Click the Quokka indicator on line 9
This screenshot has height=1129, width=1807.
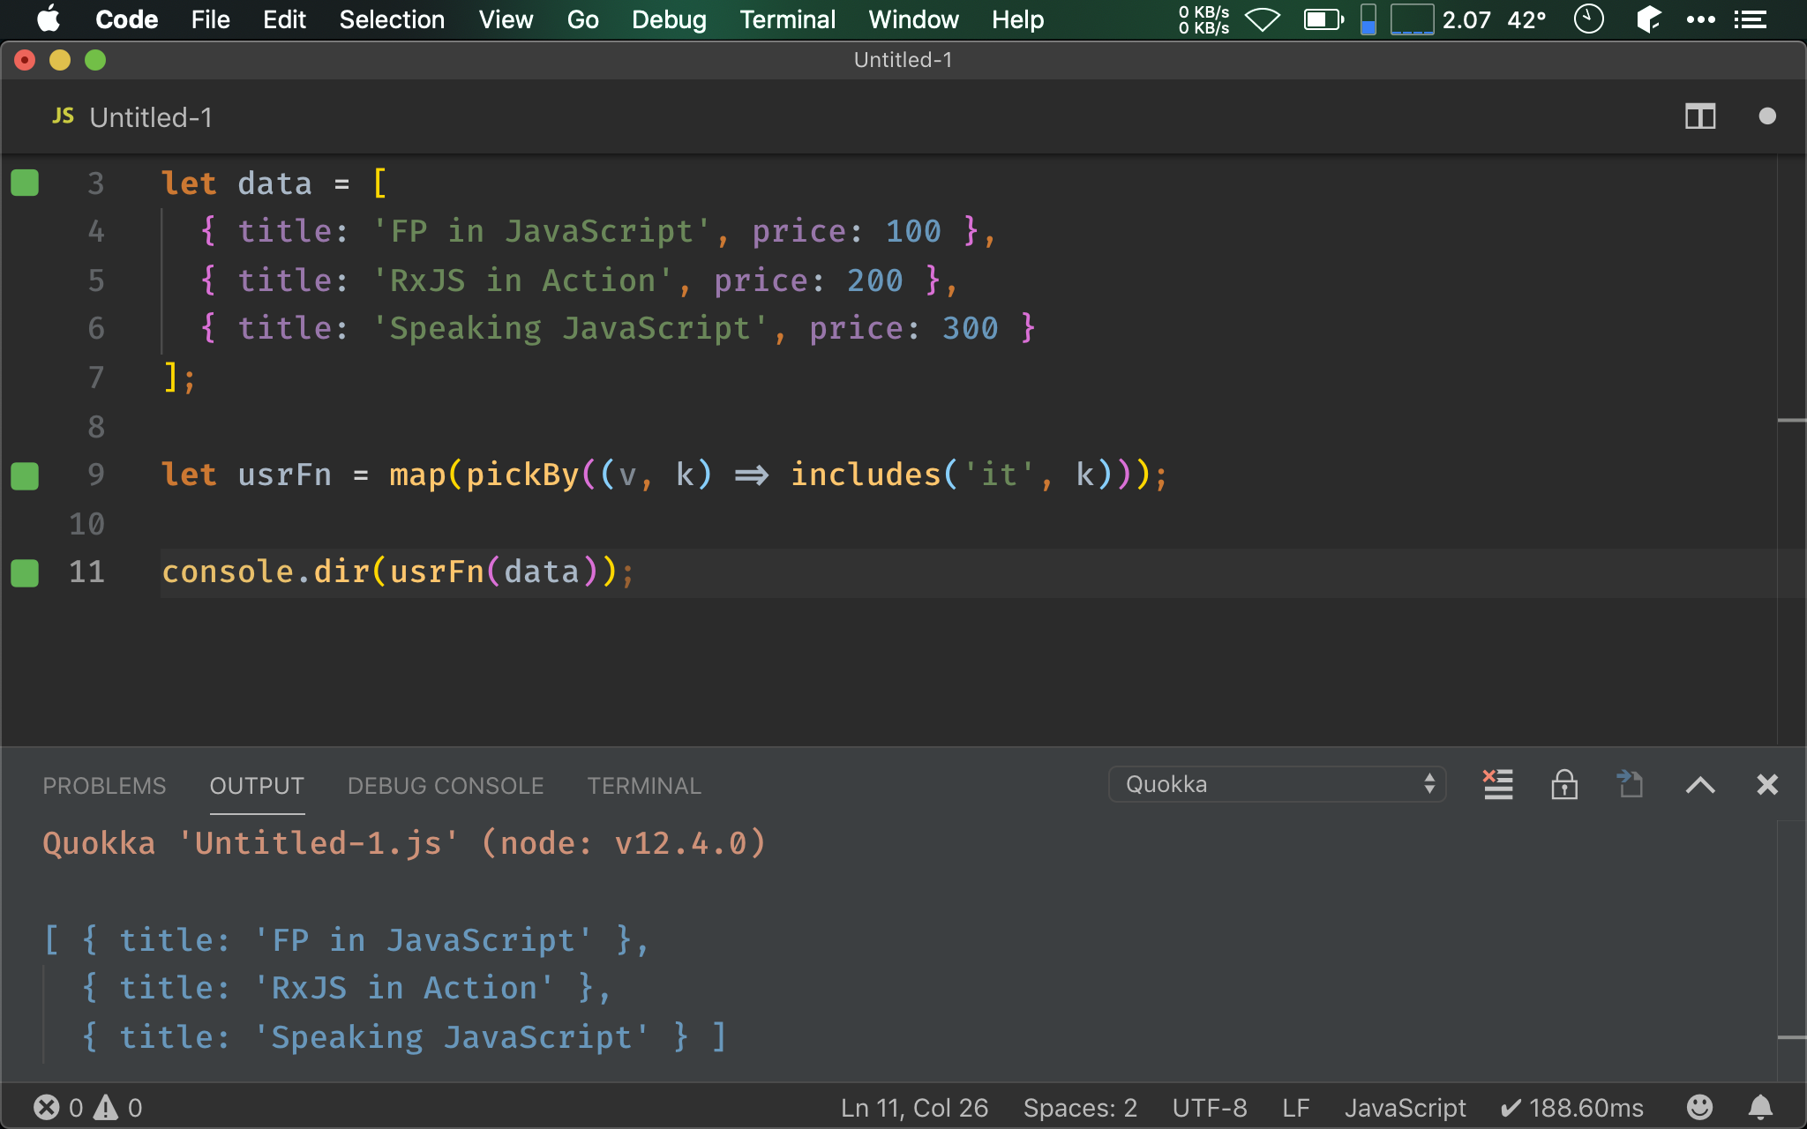pos(25,475)
